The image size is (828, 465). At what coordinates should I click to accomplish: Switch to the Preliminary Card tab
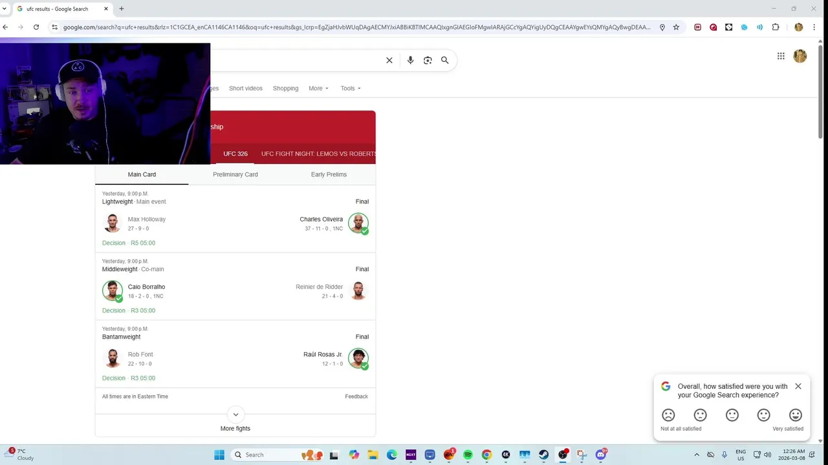click(235, 174)
